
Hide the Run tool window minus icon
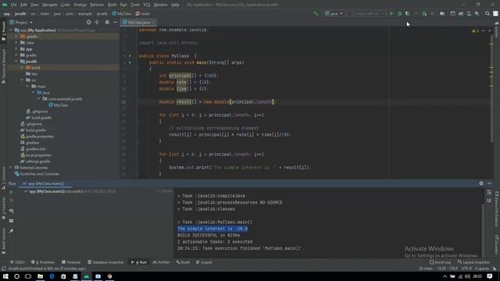(x=490, y=183)
